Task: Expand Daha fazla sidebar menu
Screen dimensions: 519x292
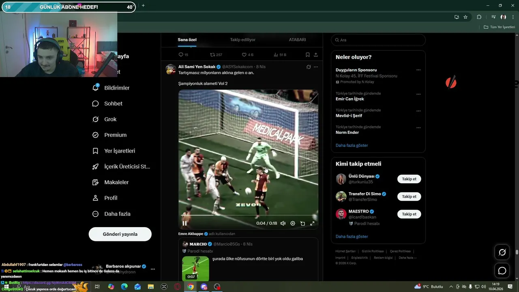Action: pyautogui.click(x=112, y=214)
